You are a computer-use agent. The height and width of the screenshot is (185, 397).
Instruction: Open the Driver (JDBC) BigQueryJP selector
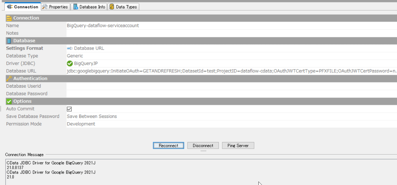[x=231, y=63]
